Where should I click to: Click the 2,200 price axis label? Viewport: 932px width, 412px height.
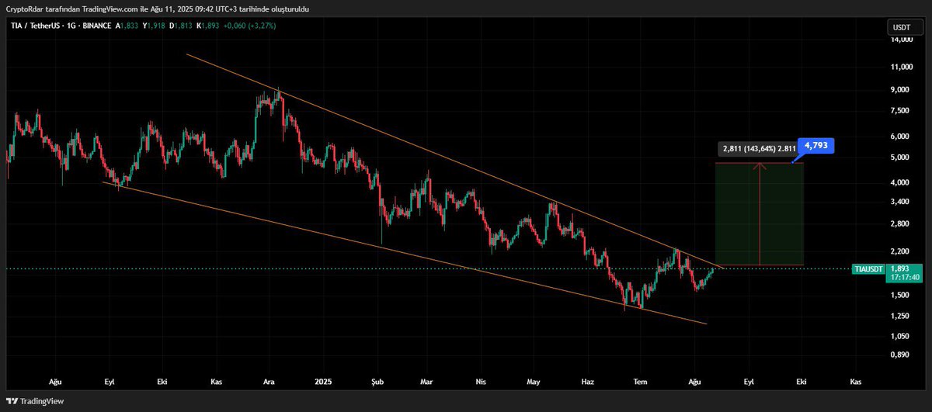(900, 251)
